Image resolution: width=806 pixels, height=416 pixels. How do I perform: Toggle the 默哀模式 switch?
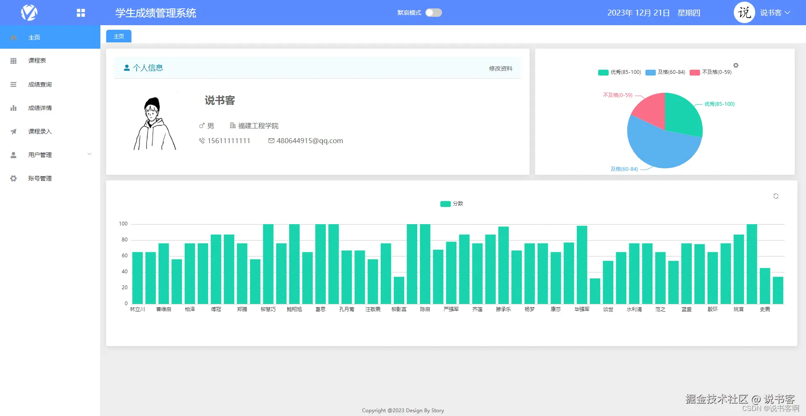434,13
